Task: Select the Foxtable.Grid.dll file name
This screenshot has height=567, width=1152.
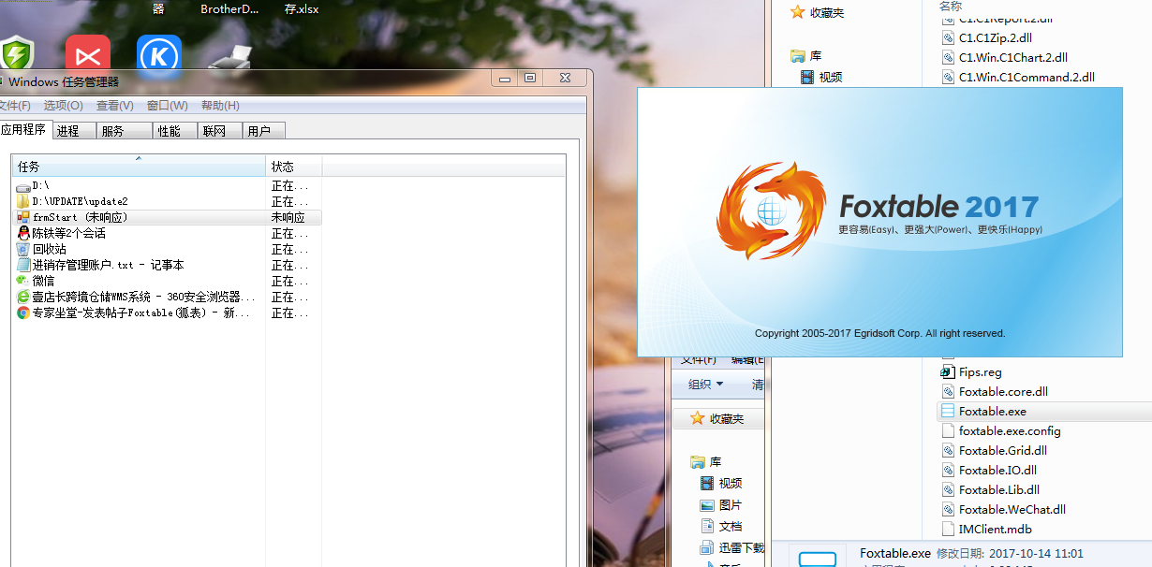Action: (1002, 451)
